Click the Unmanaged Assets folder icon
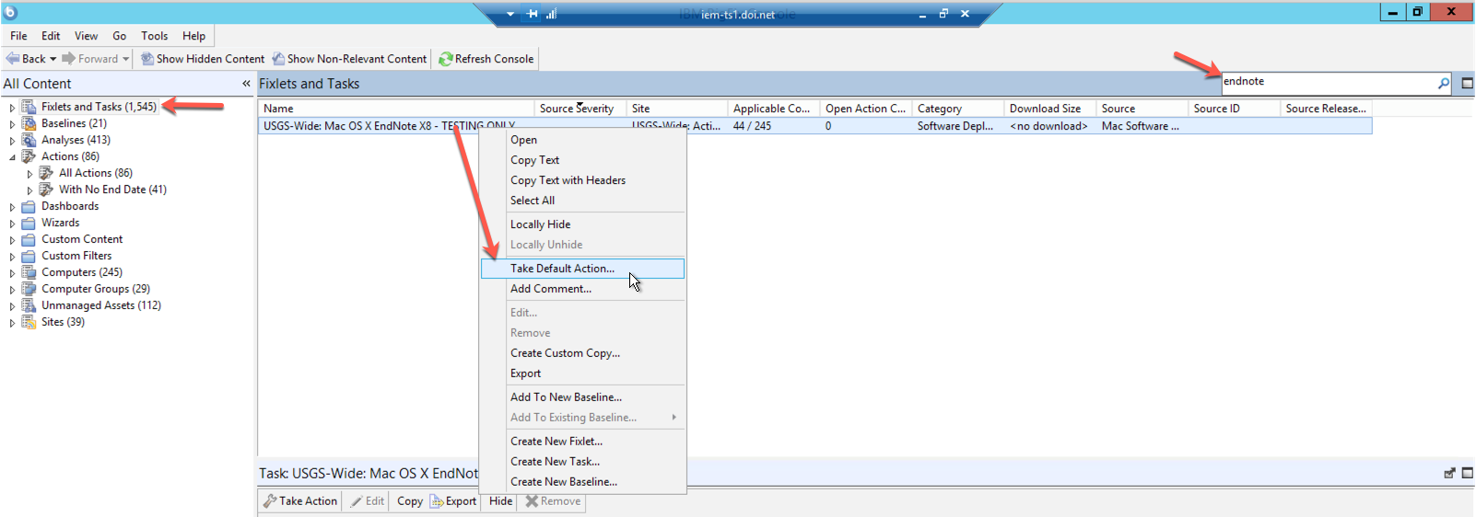 click(29, 305)
